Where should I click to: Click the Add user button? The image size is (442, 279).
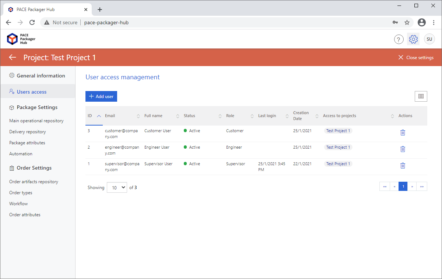point(101,96)
